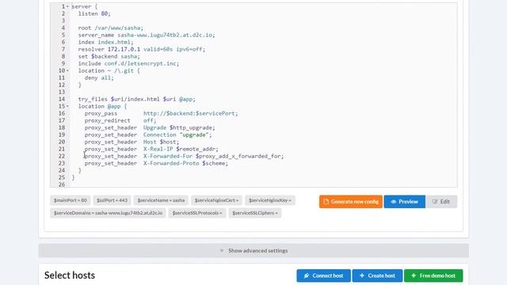
Task: Open the config Preview
Action: [x=405, y=202]
